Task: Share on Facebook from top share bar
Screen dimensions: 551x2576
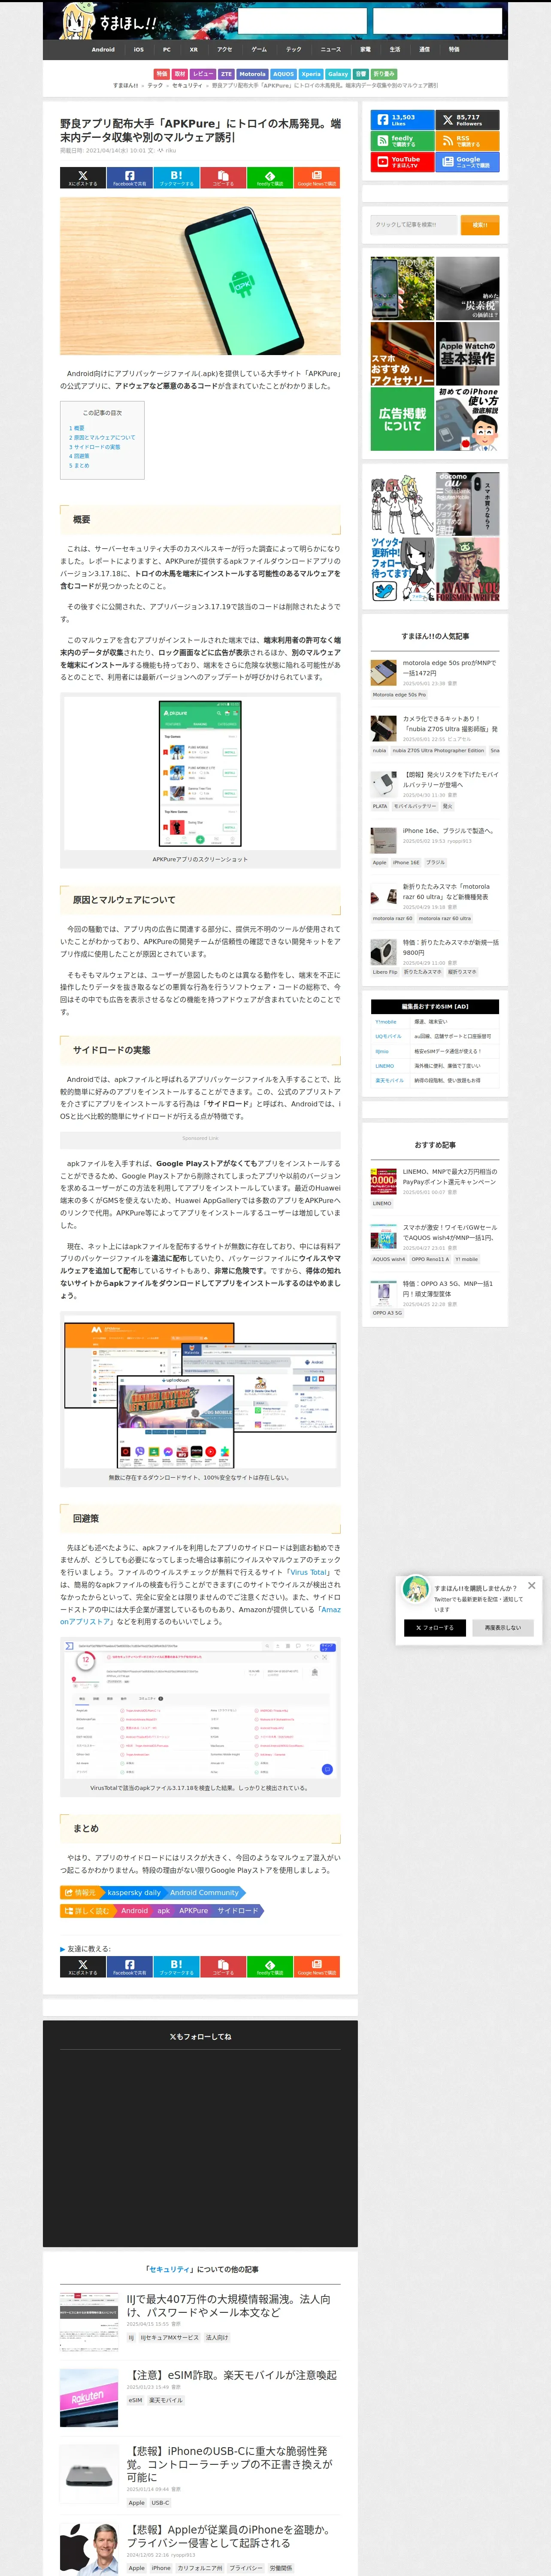Action: coord(129,179)
